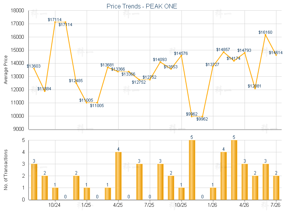Click the $16160 peak data point
This screenshot has height=211, width=284.
click(266, 35)
